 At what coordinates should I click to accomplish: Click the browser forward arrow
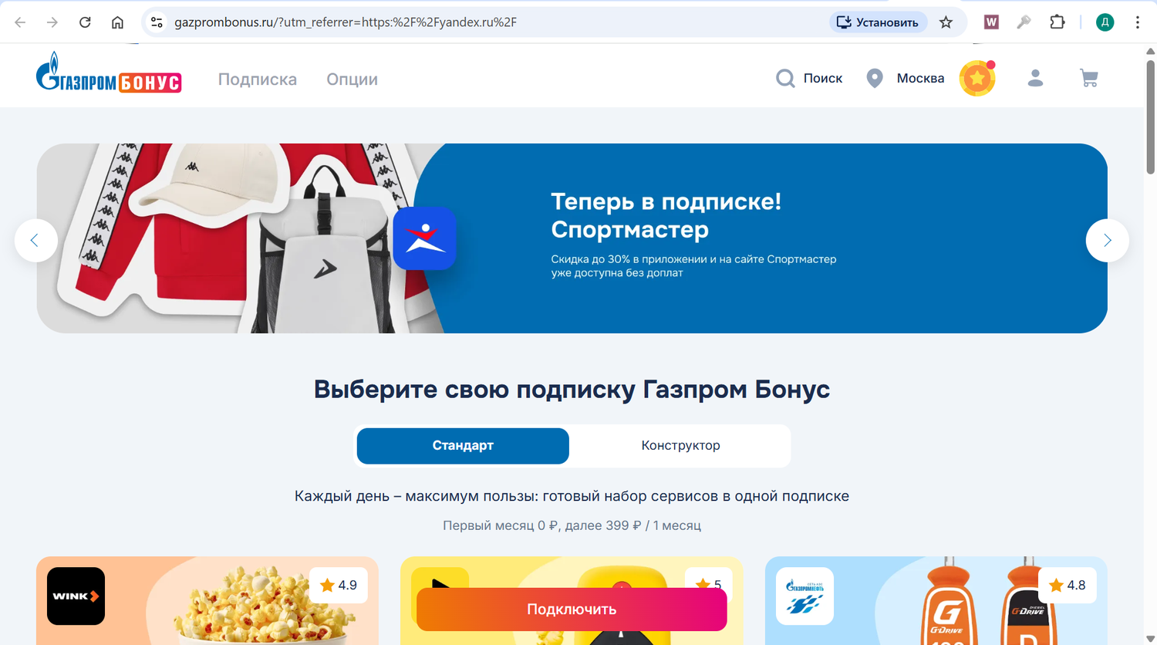[52, 22]
